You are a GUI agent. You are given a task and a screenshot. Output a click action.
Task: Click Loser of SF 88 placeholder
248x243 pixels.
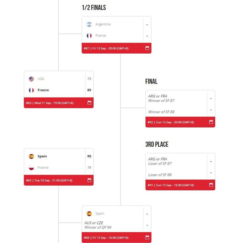[160, 175]
